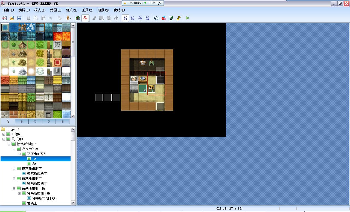Open the Database toolbar icon
350x212 pixels.
(156, 18)
